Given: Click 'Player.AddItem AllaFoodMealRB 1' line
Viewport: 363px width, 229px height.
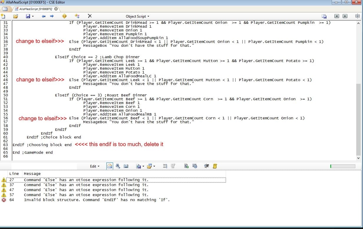Looking at the screenshot, I should point(120,114).
